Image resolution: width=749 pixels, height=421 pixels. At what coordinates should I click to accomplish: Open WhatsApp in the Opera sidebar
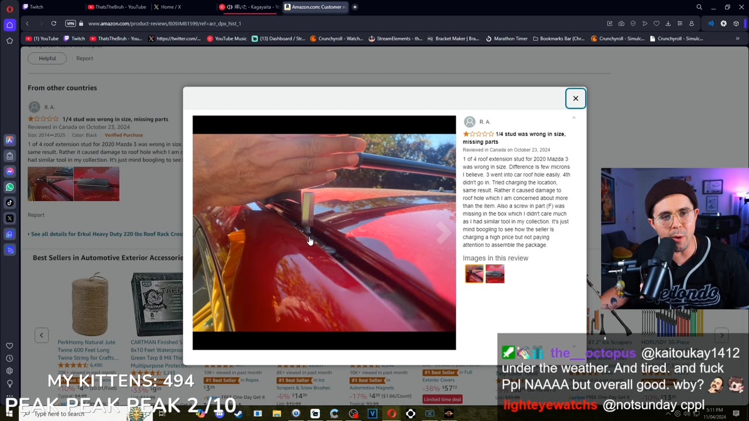point(9,187)
